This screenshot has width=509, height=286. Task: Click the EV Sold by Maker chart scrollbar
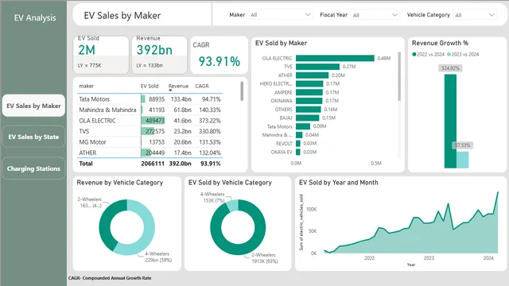pyautogui.click(x=399, y=76)
